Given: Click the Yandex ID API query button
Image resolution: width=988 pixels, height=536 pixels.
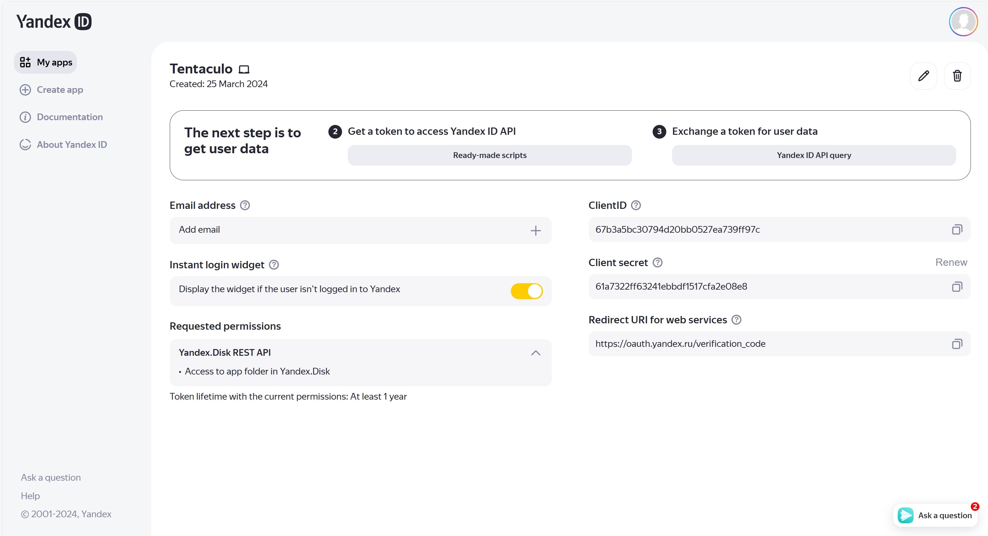Looking at the screenshot, I should coord(814,155).
